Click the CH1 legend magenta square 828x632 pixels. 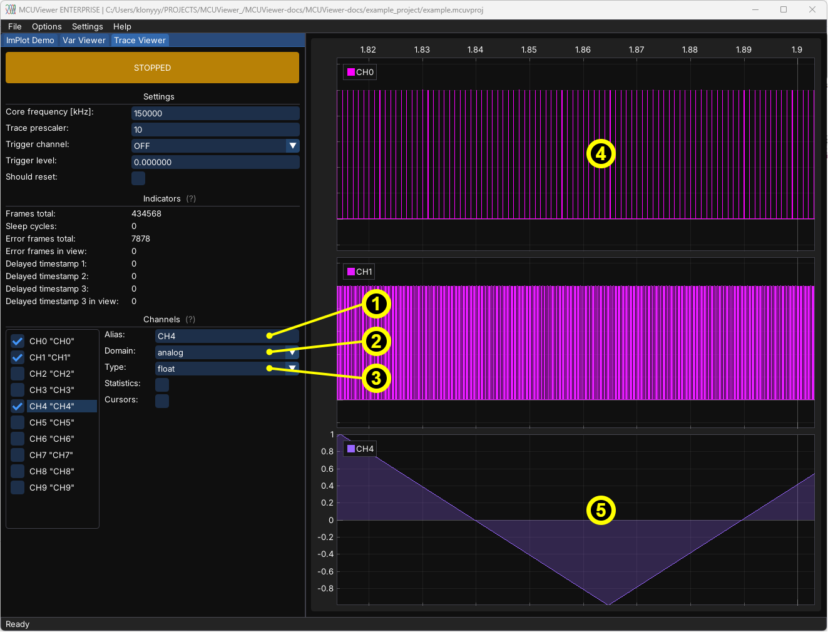(351, 272)
